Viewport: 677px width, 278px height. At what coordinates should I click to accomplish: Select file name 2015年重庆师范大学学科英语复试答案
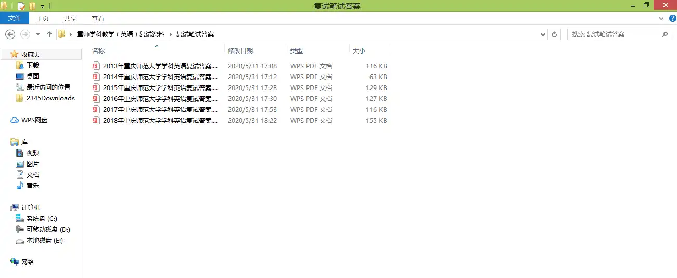[160, 88]
